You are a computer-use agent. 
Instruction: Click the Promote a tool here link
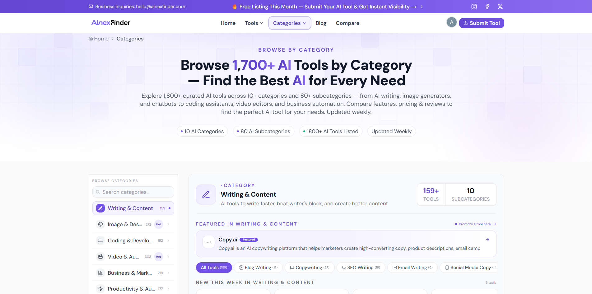475,224
